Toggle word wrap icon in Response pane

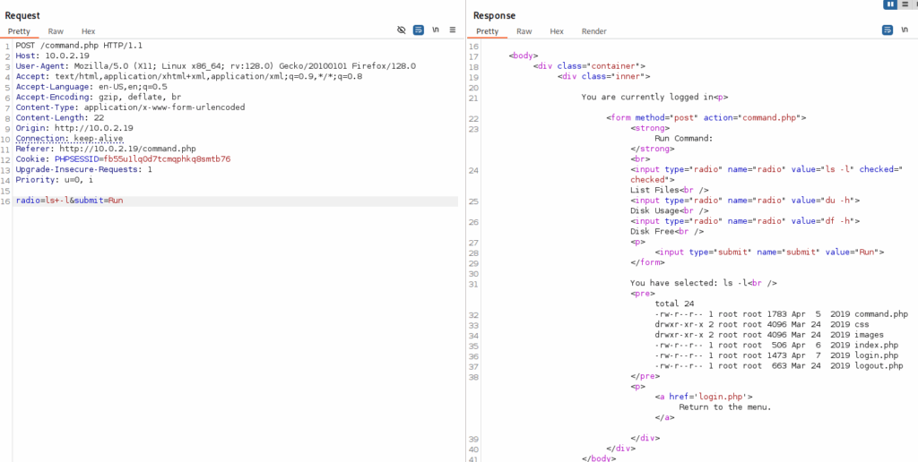coord(888,30)
